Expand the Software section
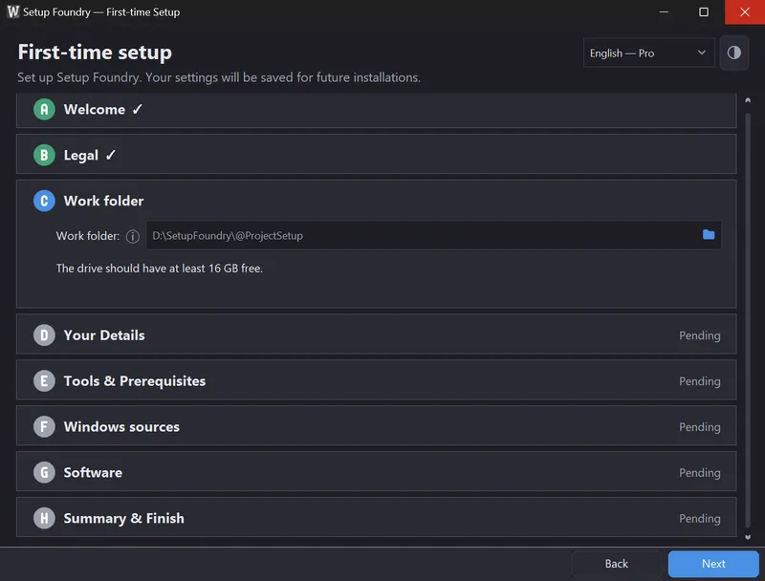The image size is (765, 581). [x=376, y=472]
